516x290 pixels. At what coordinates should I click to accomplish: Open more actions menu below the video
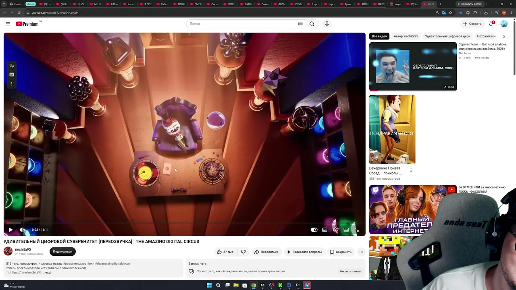pos(361,252)
